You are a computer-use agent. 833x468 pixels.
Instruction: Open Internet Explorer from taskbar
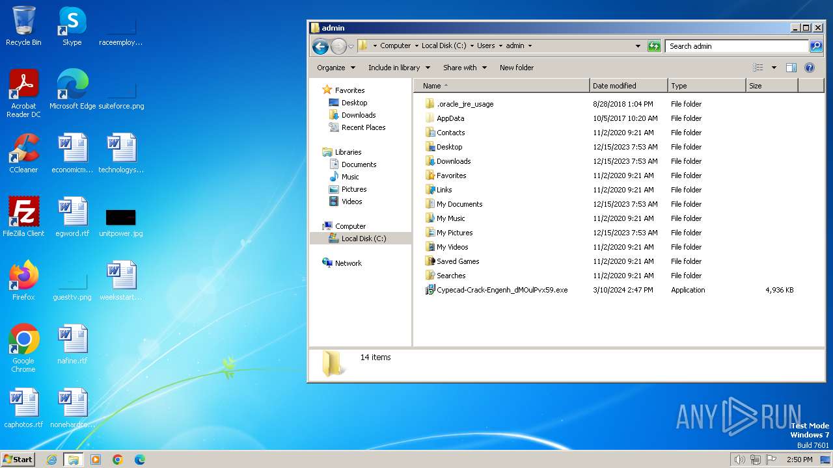[51, 460]
